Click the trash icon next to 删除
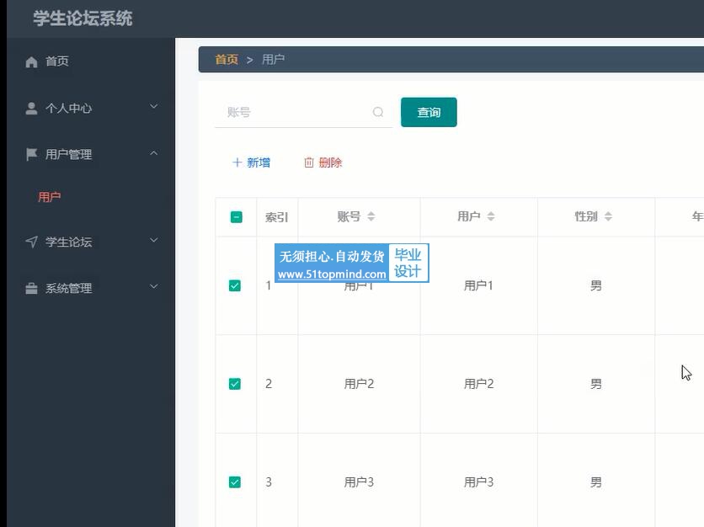Viewport: 704px width, 527px height. pos(309,162)
